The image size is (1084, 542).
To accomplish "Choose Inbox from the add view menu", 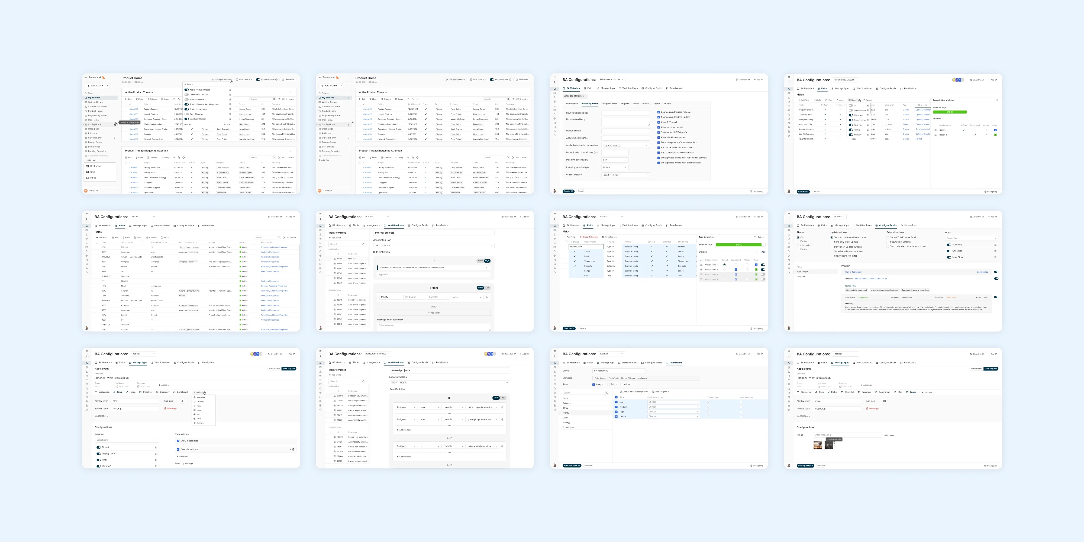I will (93, 178).
